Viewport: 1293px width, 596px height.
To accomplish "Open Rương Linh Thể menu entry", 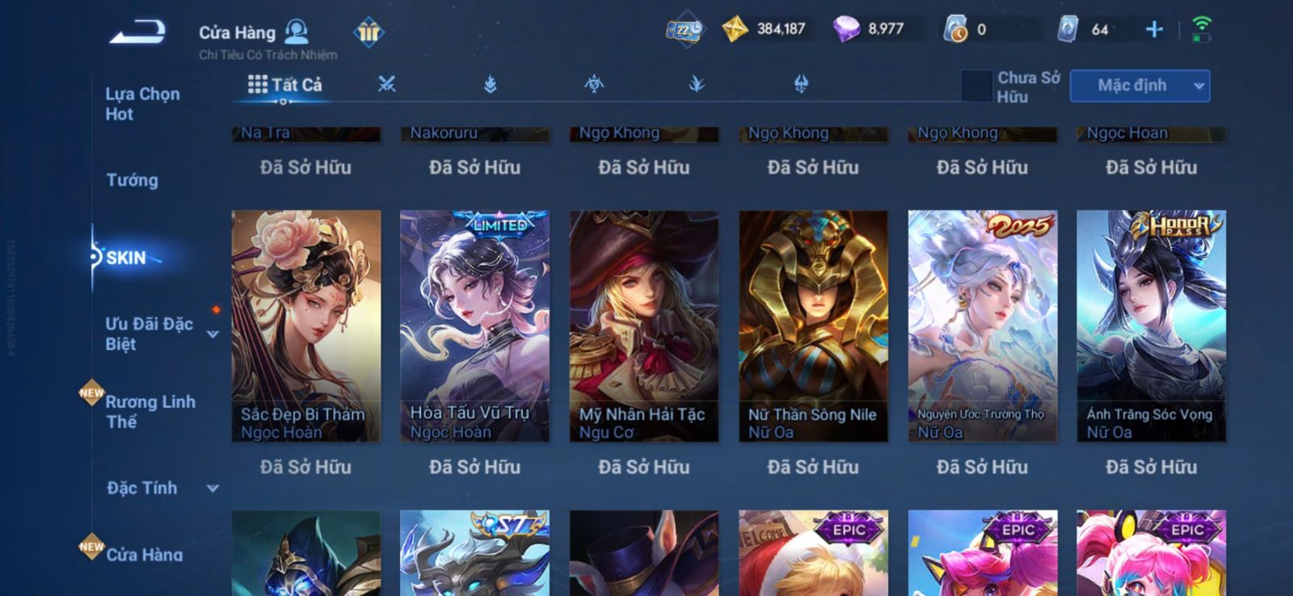I will [x=150, y=411].
